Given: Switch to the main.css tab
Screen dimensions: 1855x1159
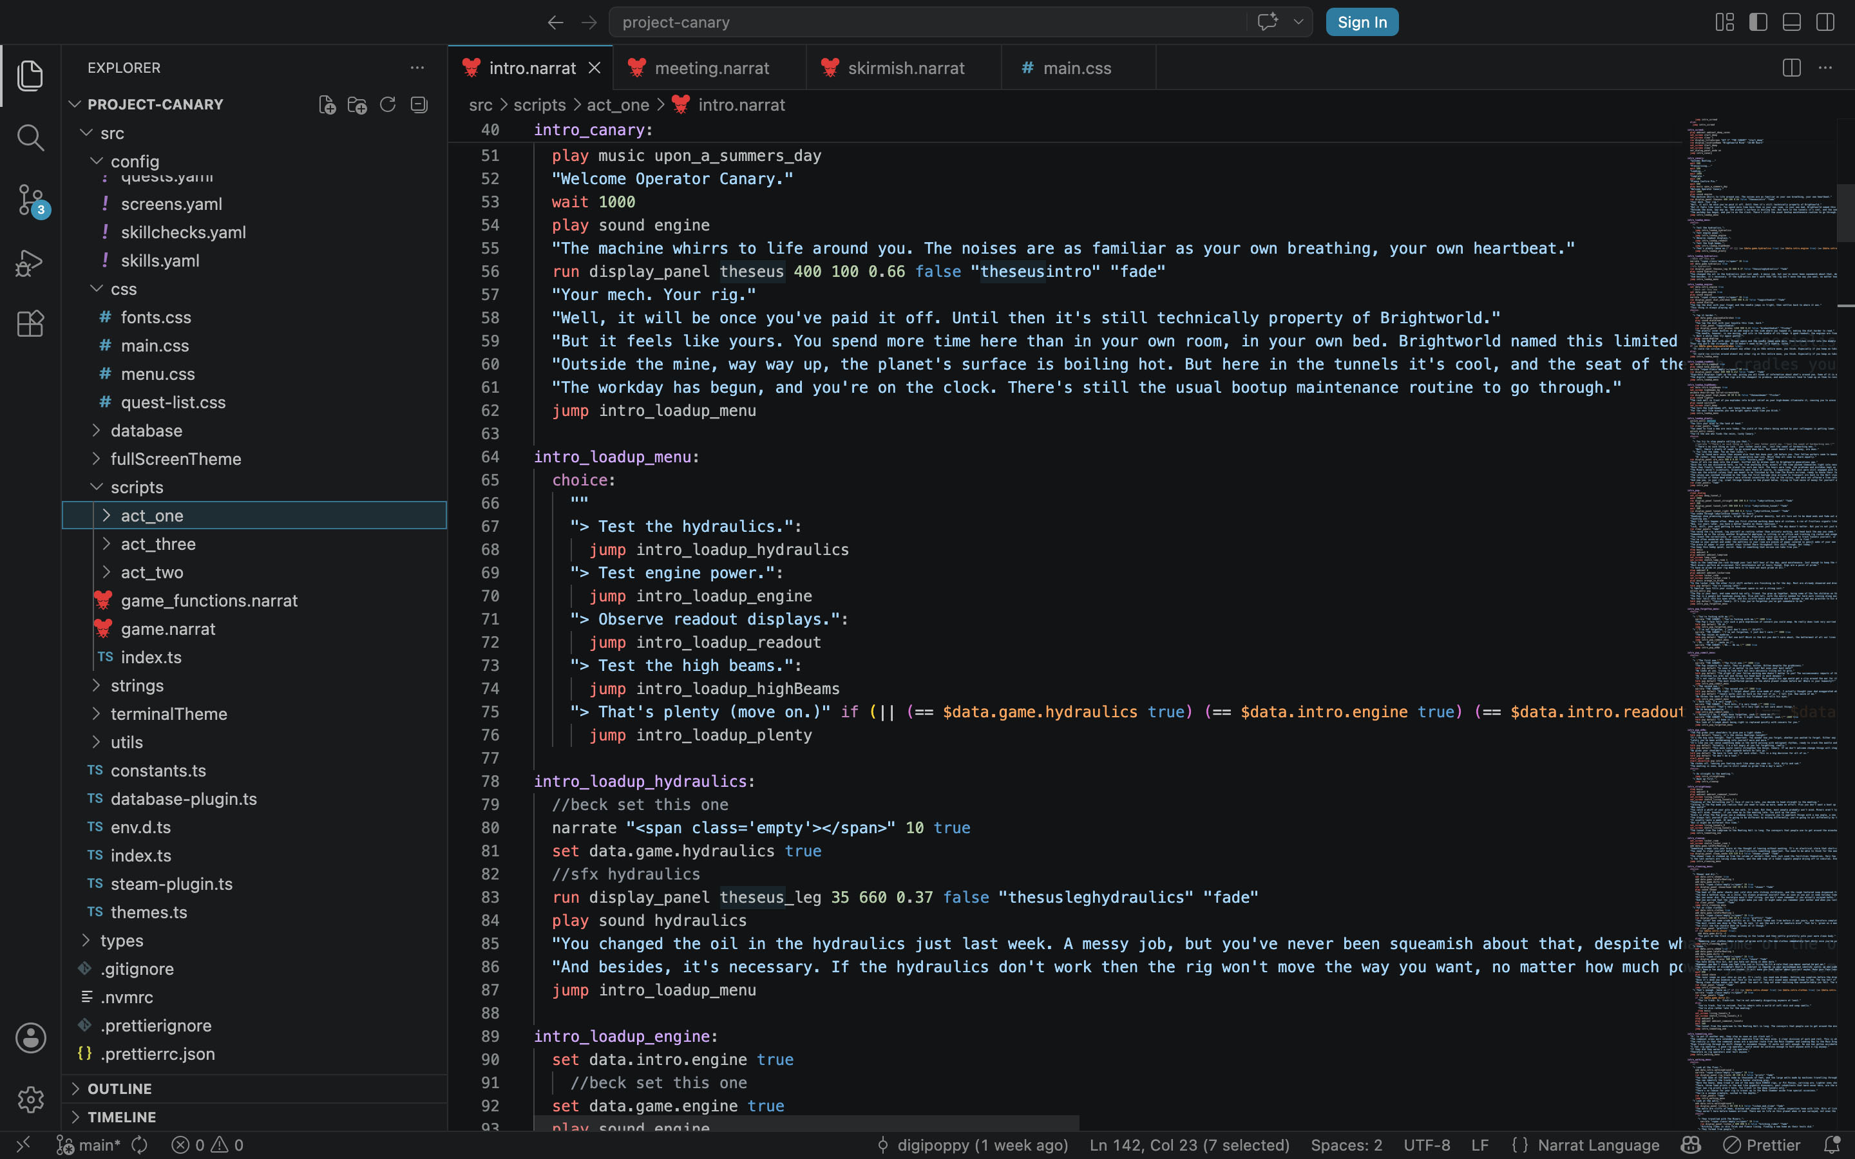Looking at the screenshot, I should point(1077,68).
